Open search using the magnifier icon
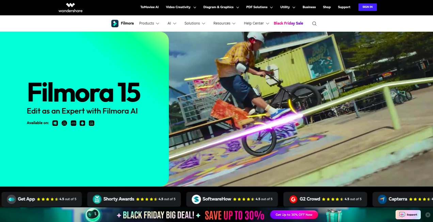Image resolution: width=433 pixels, height=222 pixels. click(x=314, y=23)
